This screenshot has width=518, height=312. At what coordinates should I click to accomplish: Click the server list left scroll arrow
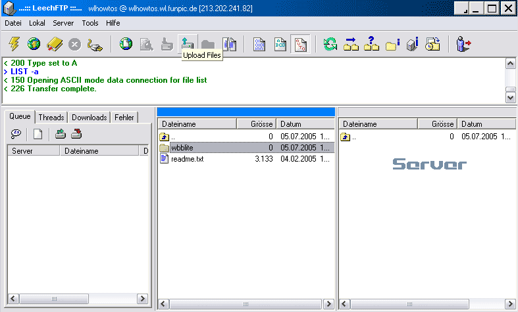coord(344,303)
